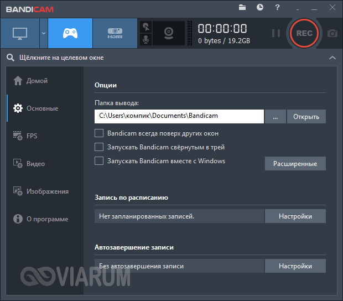The height and width of the screenshot is (301, 343).
Task: Open screen recording mode dropdown arrow
Action: [44, 33]
